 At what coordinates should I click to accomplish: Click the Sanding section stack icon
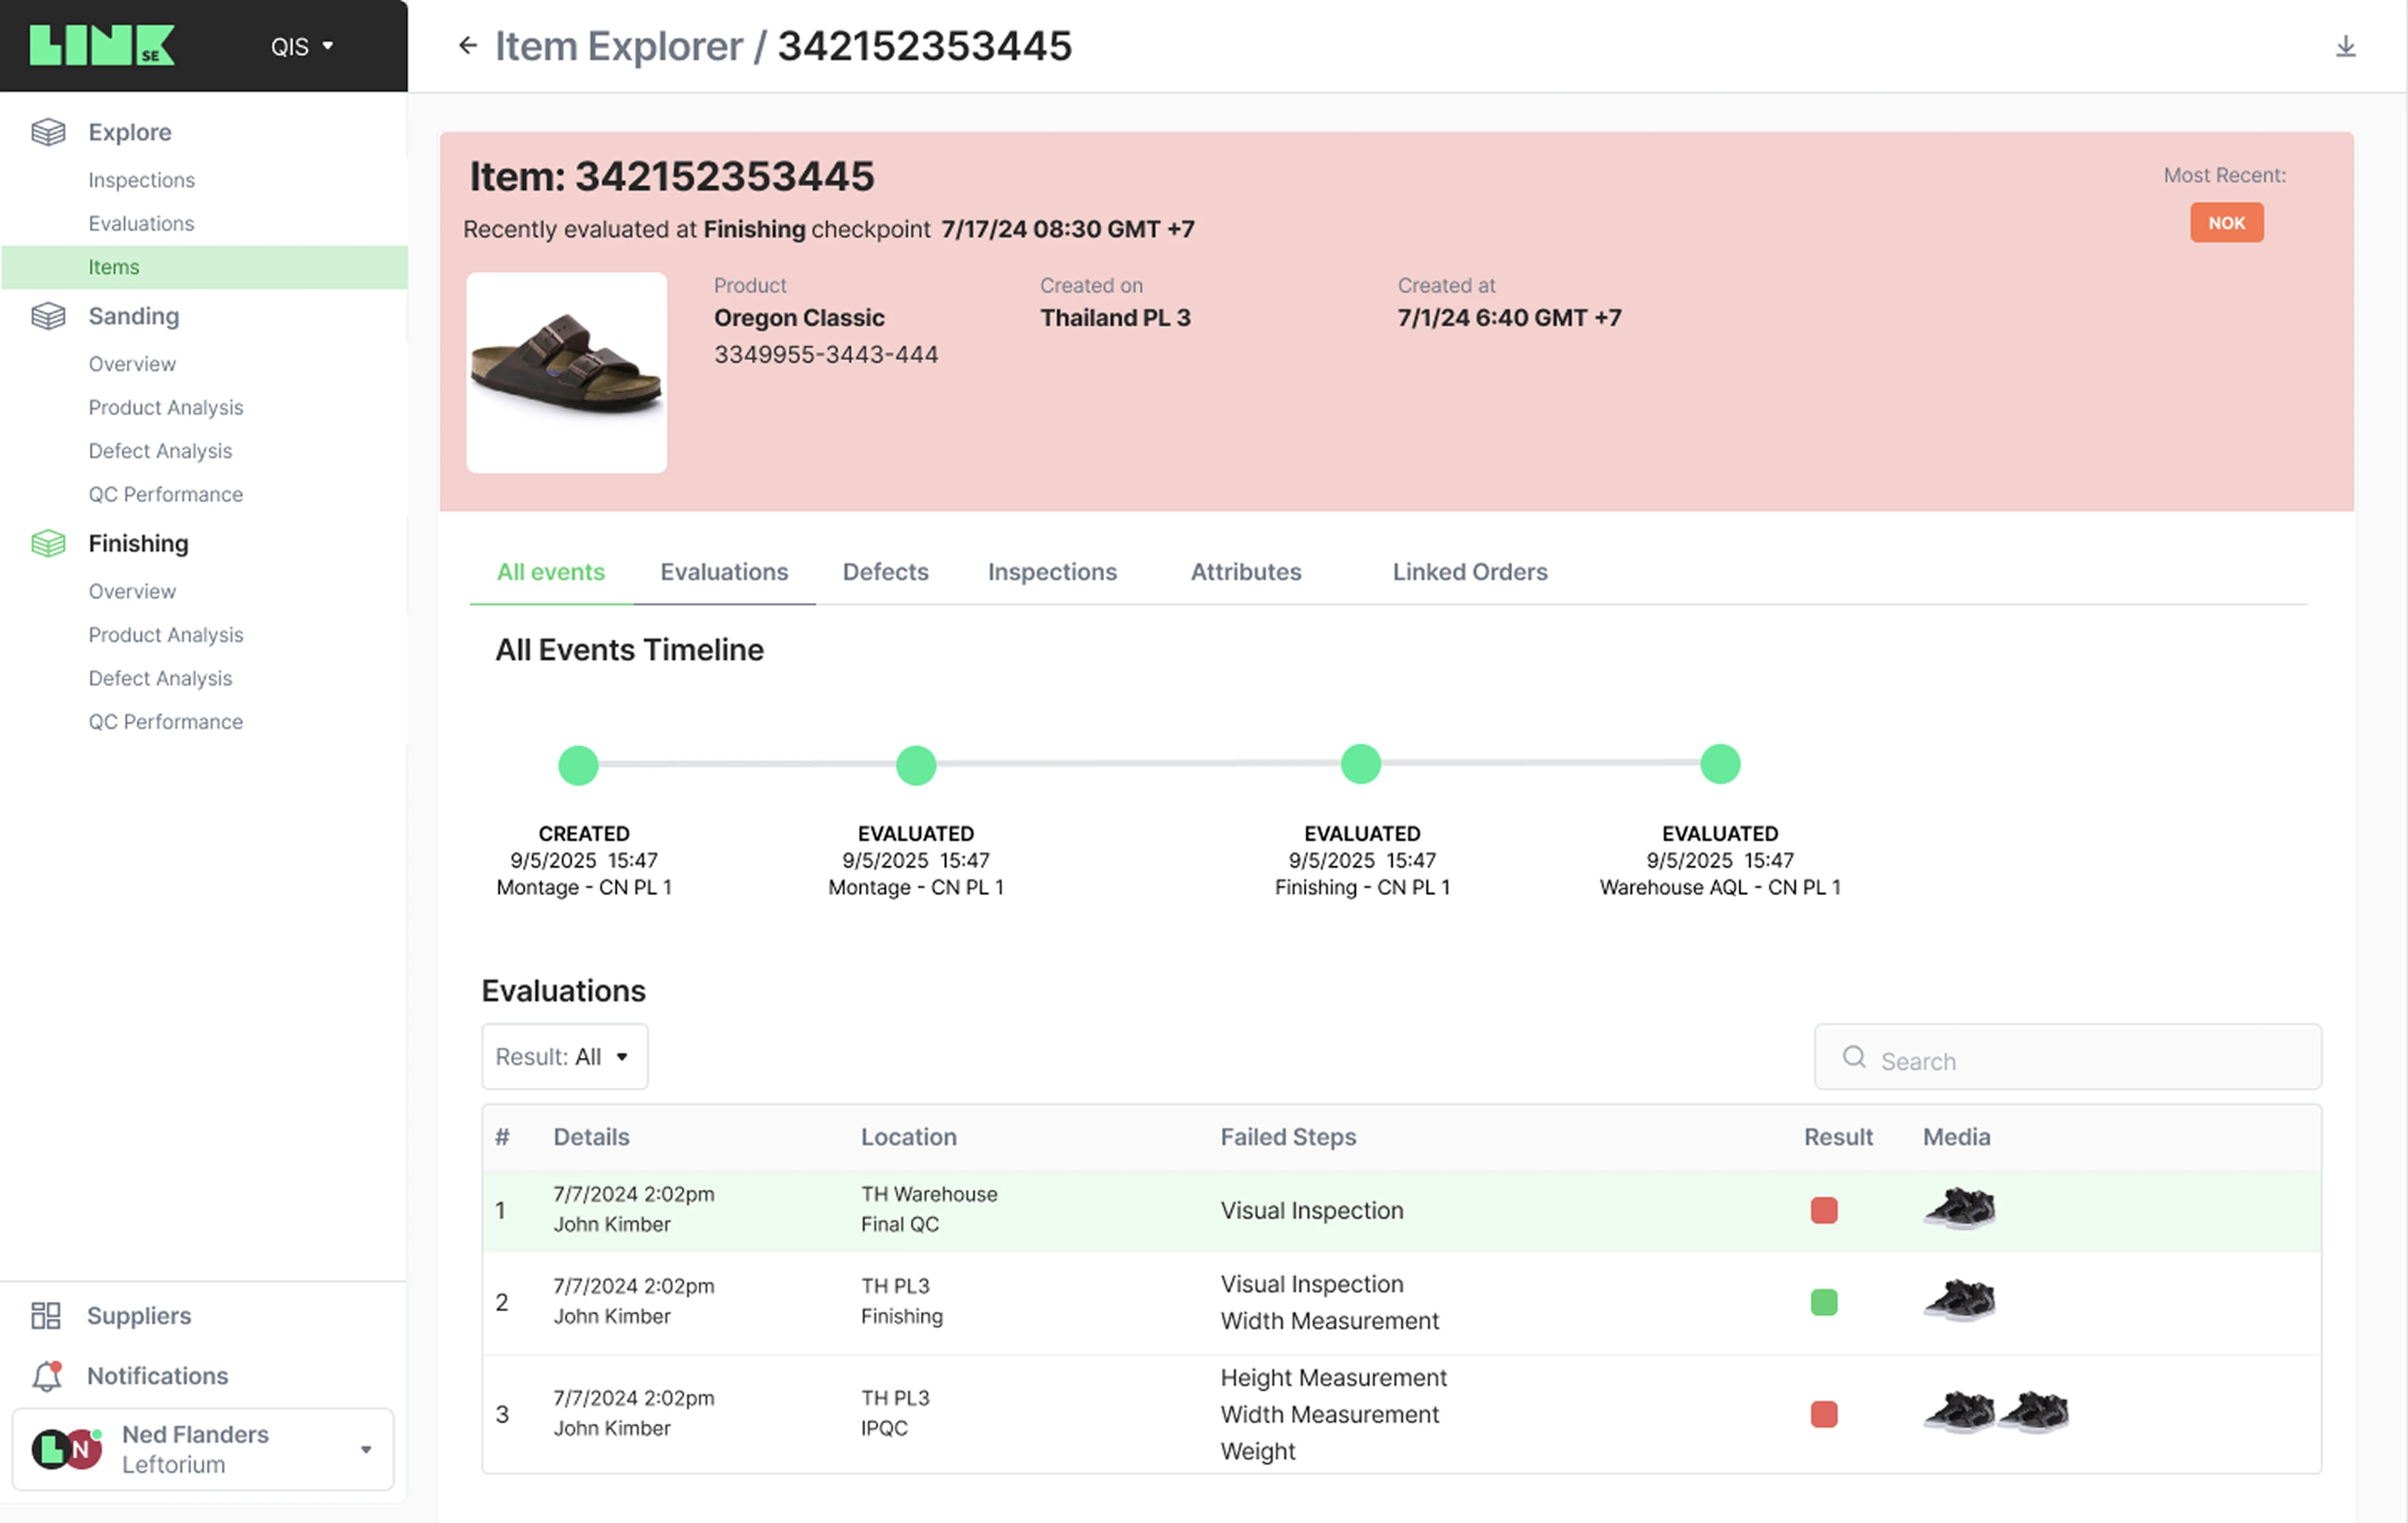pyautogui.click(x=48, y=316)
